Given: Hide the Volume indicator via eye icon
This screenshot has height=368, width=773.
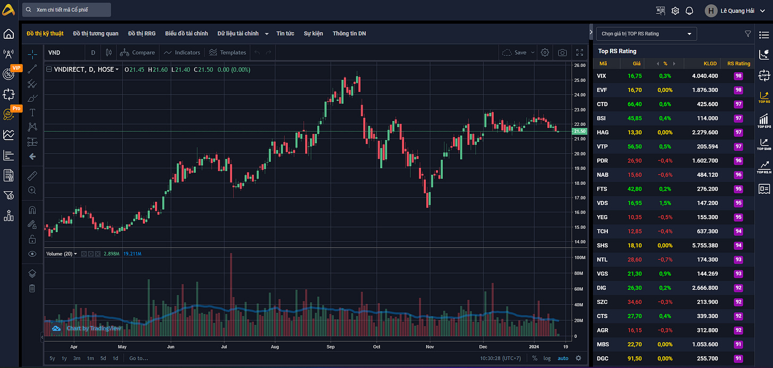Looking at the screenshot, I should [x=83, y=254].
